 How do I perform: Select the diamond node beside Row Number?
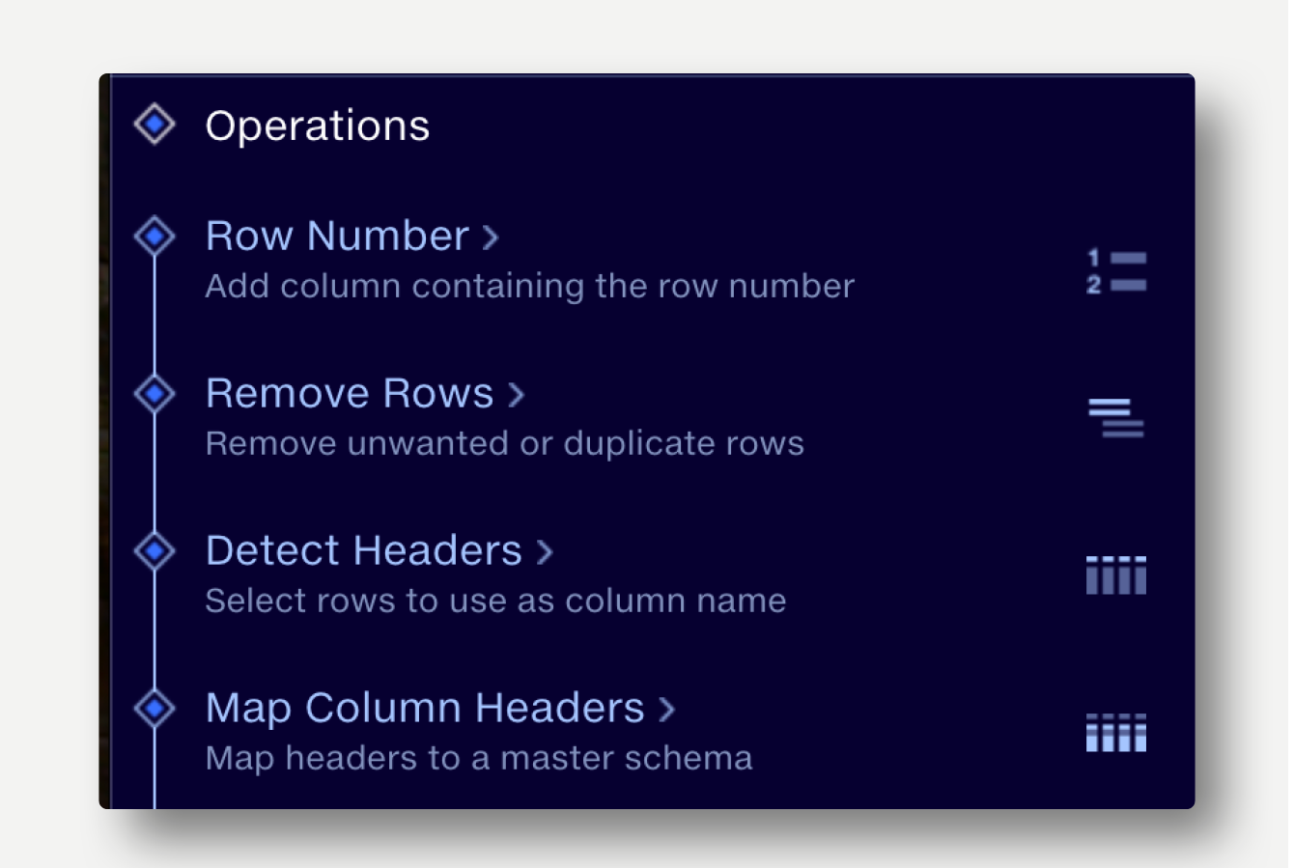coord(155,237)
